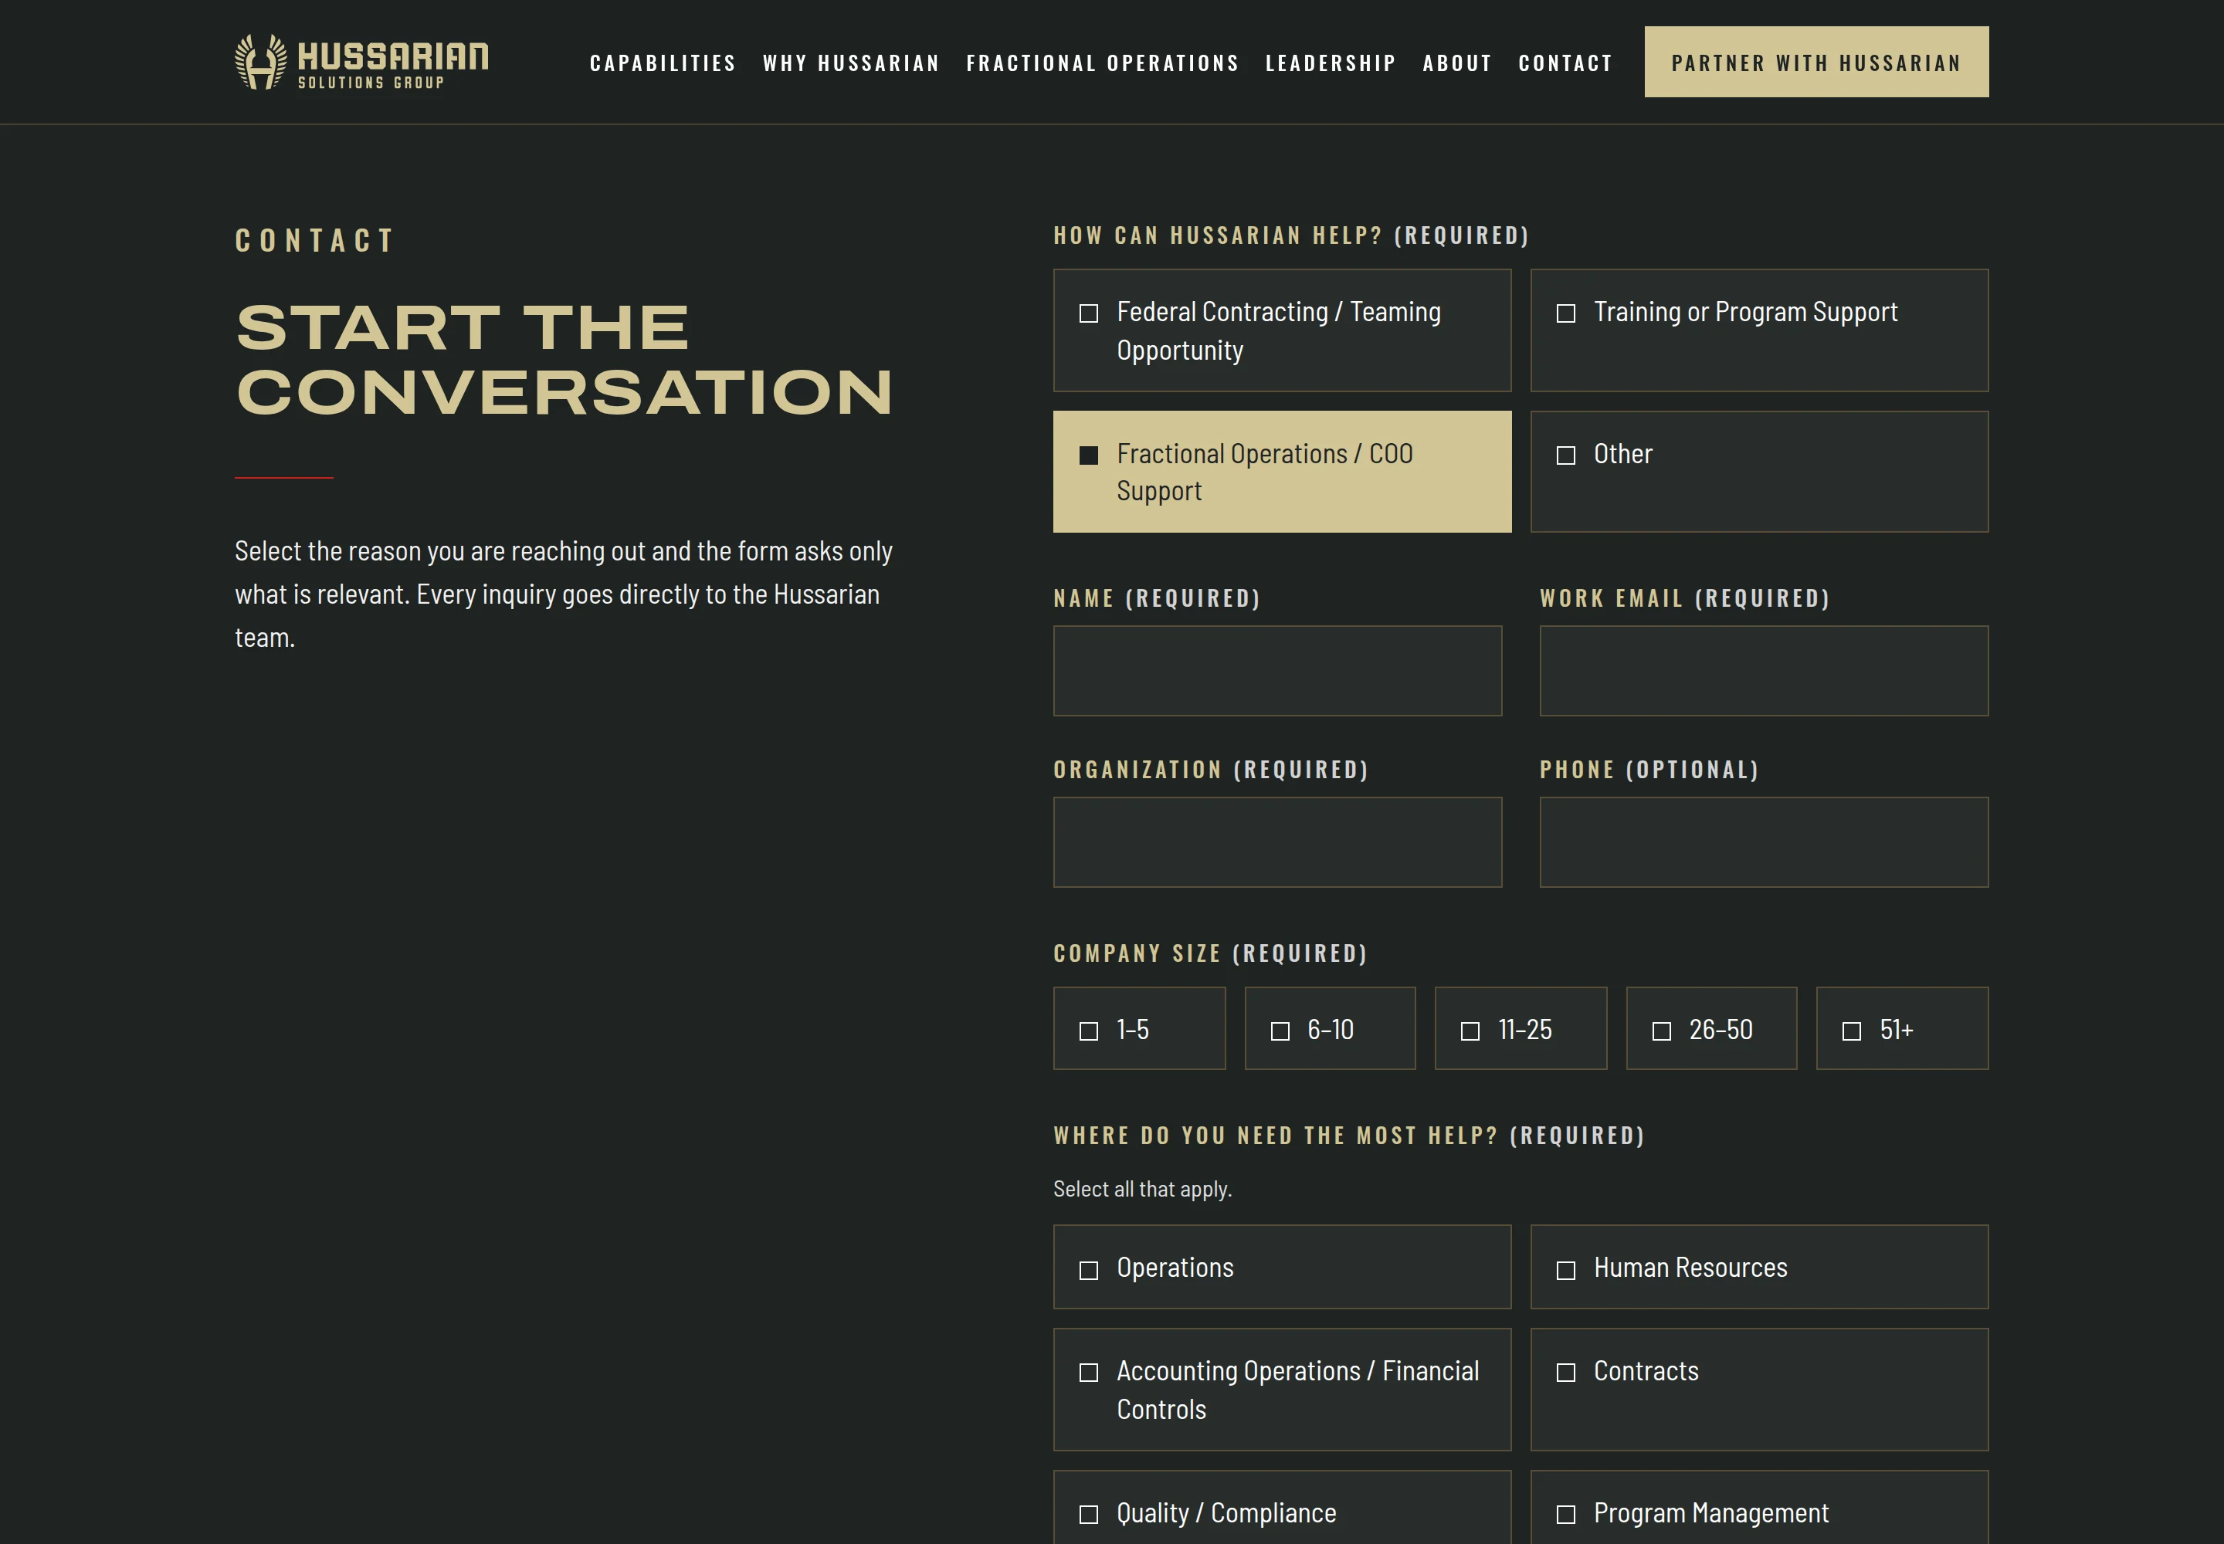Open the Capabilities menu item
Screen dimensions: 2224x1544
pos(663,63)
